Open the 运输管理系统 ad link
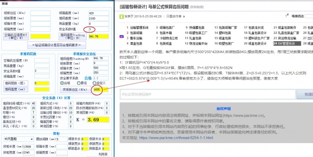The width and height of the screenshot is (313, 157). pos(139,27)
